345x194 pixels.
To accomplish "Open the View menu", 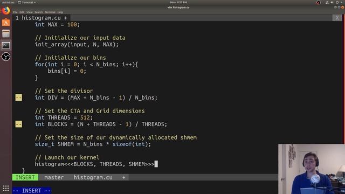I will click(30, 12).
